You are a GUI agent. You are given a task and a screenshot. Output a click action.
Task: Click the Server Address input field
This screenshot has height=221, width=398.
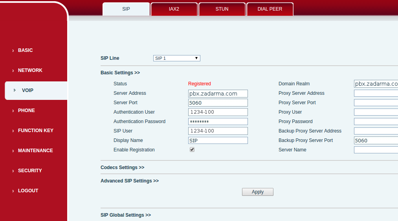click(218, 94)
